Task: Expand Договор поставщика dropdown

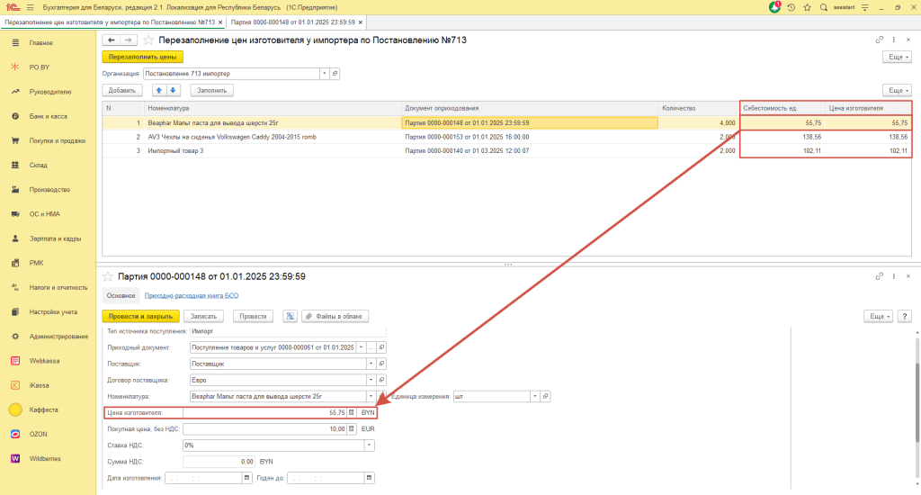Action: pos(371,381)
